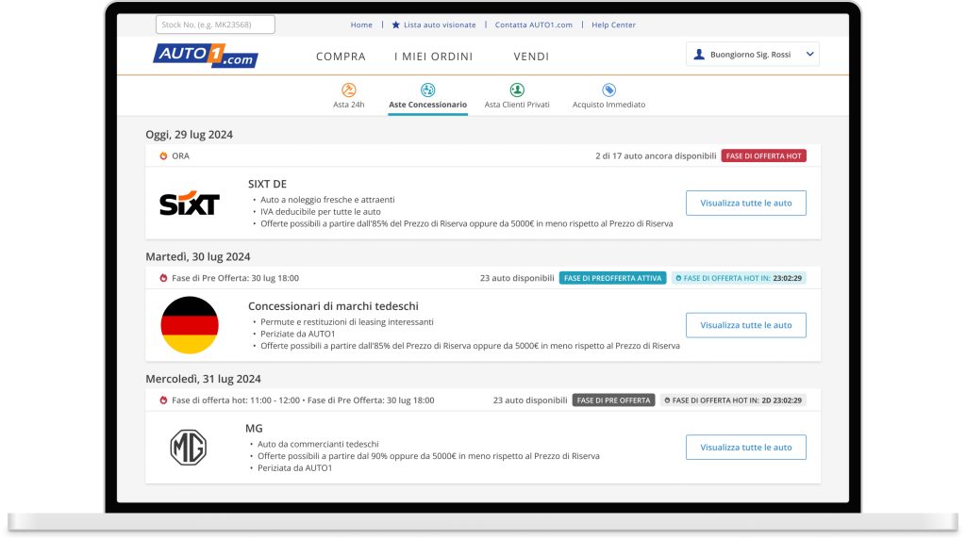Go to the Acquisto Immediato tab
The height and width of the screenshot is (539, 966).
click(x=608, y=105)
